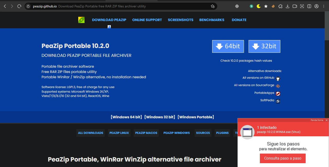The width and height of the screenshot is (329, 167).
Task: Click the browser back arrow
Action: [5, 6]
